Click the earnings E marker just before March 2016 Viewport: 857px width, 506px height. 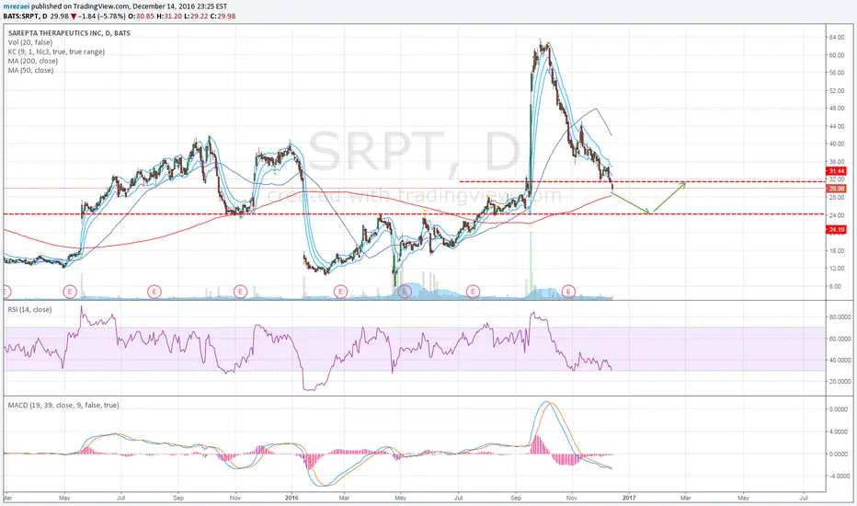coord(340,292)
